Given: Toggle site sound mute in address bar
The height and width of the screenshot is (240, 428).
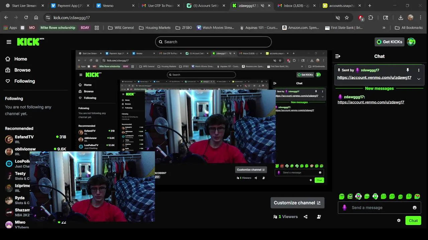Looking at the screenshot, I should click(338, 18).
